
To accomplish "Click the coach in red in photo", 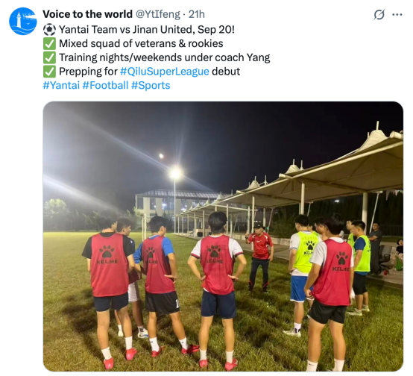I will click(x=260, y=258).
